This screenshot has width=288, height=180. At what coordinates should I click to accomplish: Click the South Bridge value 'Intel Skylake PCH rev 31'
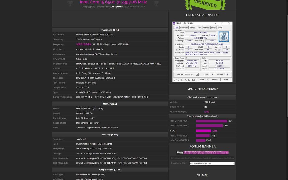click(88, 123)
